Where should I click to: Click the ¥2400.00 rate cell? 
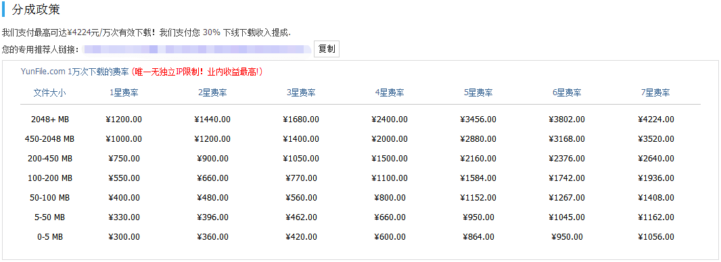390,120
